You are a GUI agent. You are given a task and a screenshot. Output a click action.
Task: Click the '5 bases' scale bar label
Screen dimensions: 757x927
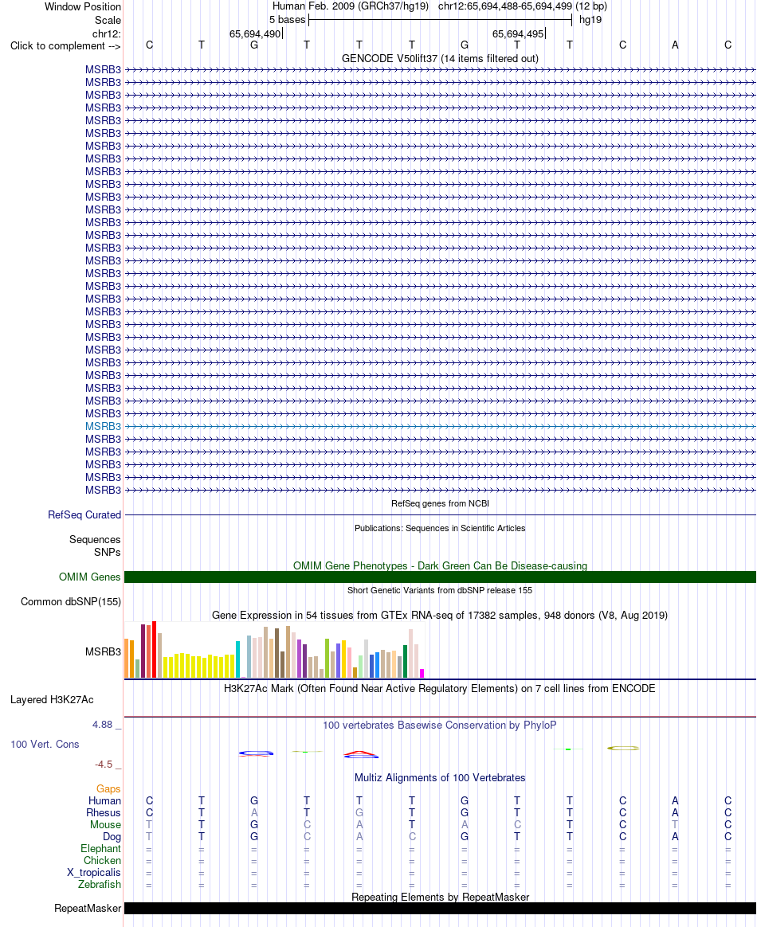[x=288, y=19]
